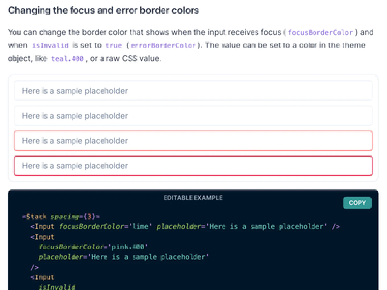The image size is (387, 290).
Task: Select the inline code 'errorBorderColor' in paragraph
Action: tap(163, 45)
